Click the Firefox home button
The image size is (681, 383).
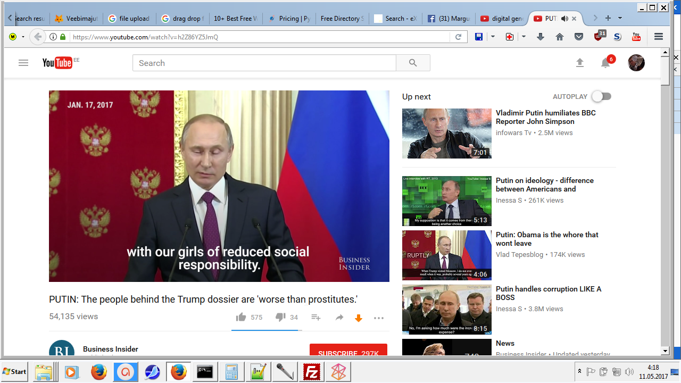(x=560, y=37)
